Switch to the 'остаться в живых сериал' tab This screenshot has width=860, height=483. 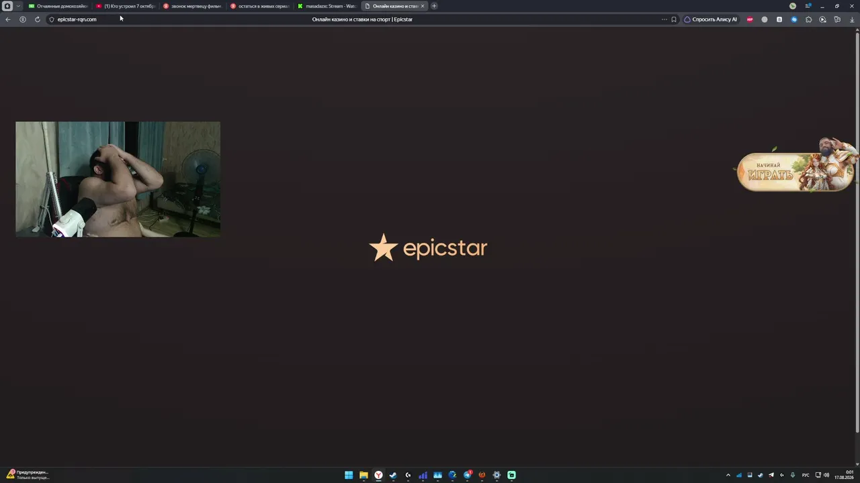click(260, 6)
